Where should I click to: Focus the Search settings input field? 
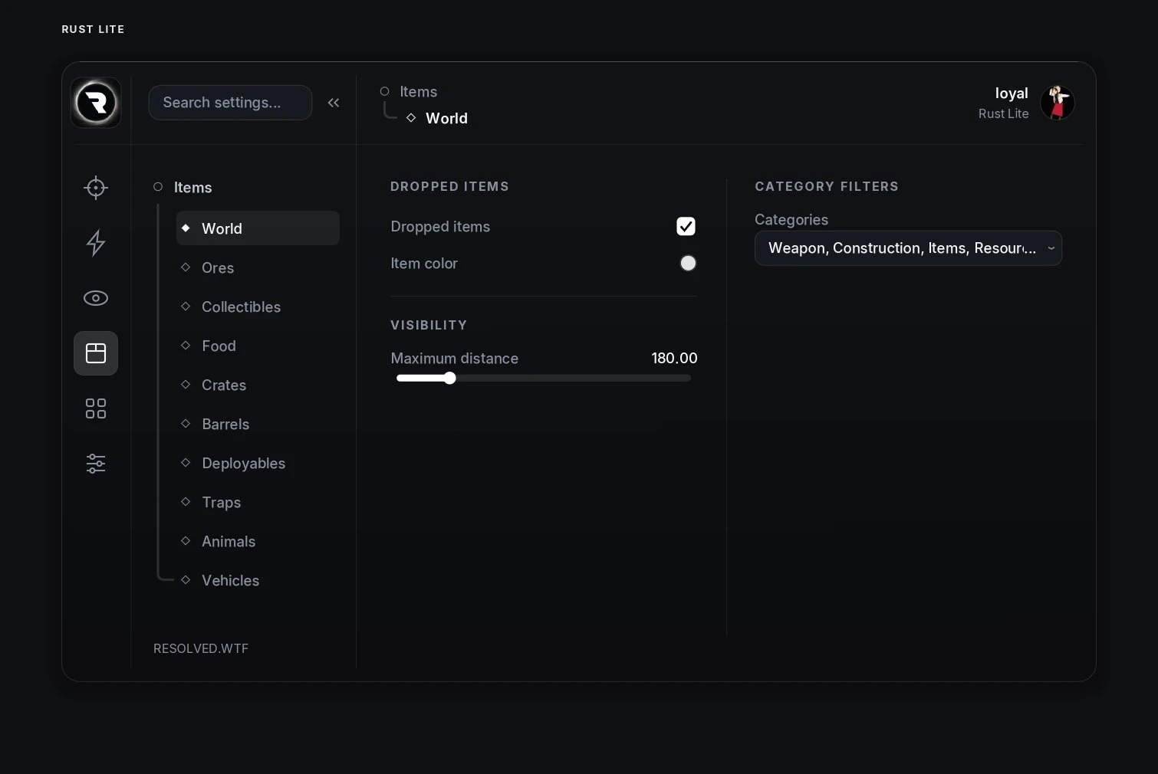click(x=230, y=103)
